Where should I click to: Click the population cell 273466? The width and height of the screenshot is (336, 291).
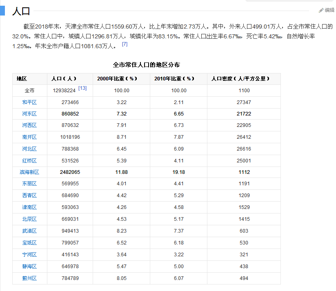coord(70,102)
